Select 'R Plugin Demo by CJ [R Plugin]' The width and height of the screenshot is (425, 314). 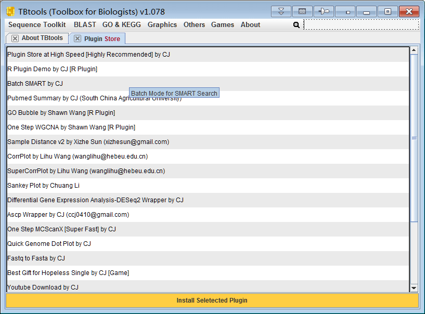coord(208,69)
